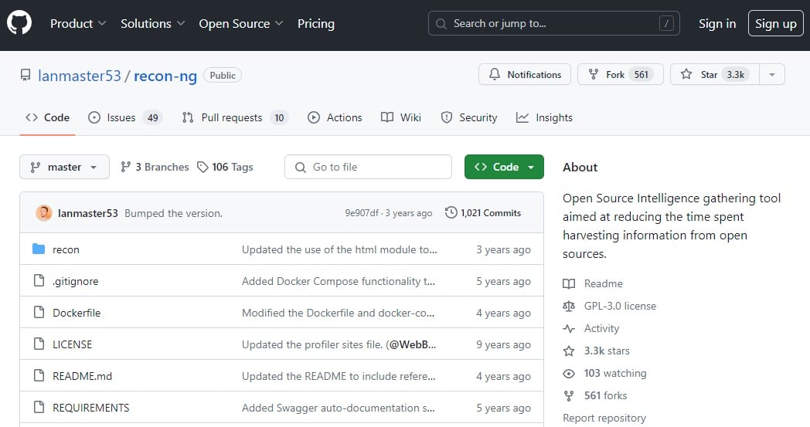The height and width of the screenshot is (427, 810).
Task: Open the lanmaster53 user profile link
Action: (x=80, y=76)
